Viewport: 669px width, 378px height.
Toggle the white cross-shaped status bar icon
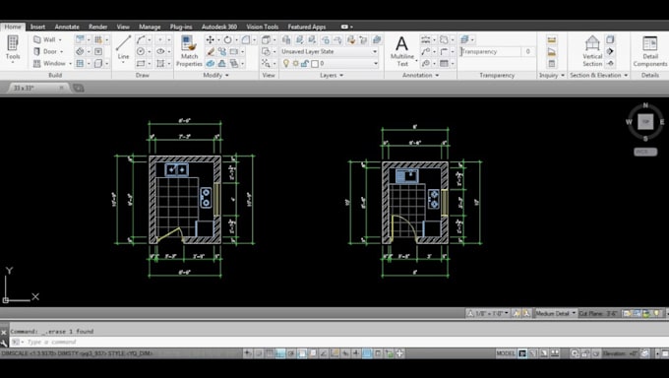tap(399, 353)
